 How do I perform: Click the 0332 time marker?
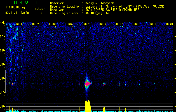[36, 24]
